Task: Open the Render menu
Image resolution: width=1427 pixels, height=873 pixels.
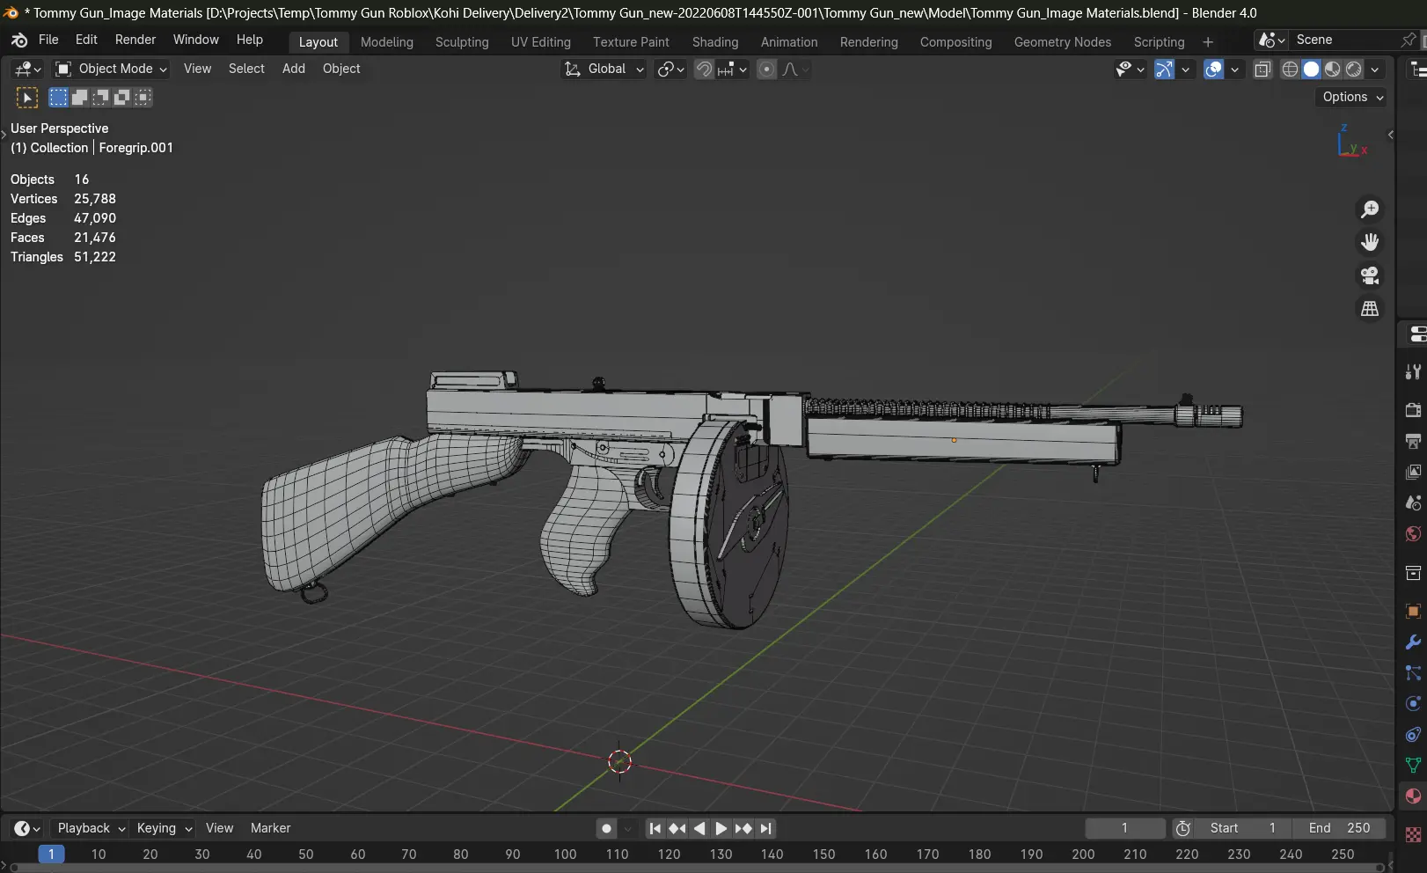Action: point(135,40)
